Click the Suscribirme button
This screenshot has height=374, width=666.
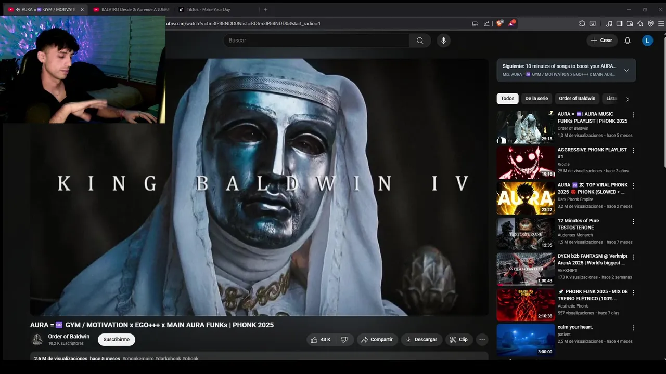[x=117, y=340]
